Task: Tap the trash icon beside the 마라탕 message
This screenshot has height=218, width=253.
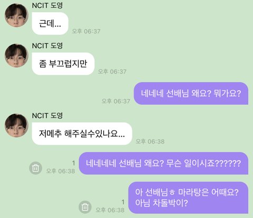Action: [85, 207]
